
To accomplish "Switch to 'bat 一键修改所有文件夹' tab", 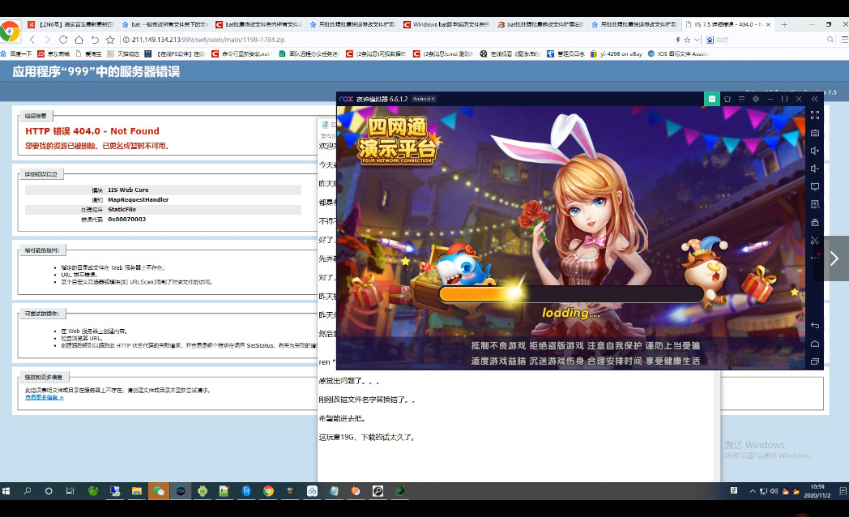I will 164,24.
